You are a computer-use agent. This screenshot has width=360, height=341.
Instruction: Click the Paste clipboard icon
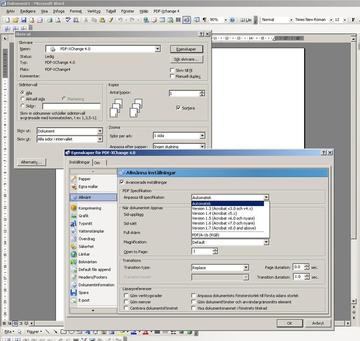click(102, 20)
